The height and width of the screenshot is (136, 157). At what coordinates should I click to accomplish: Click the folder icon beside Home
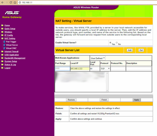pyautogui.click(x=2, y=25)
